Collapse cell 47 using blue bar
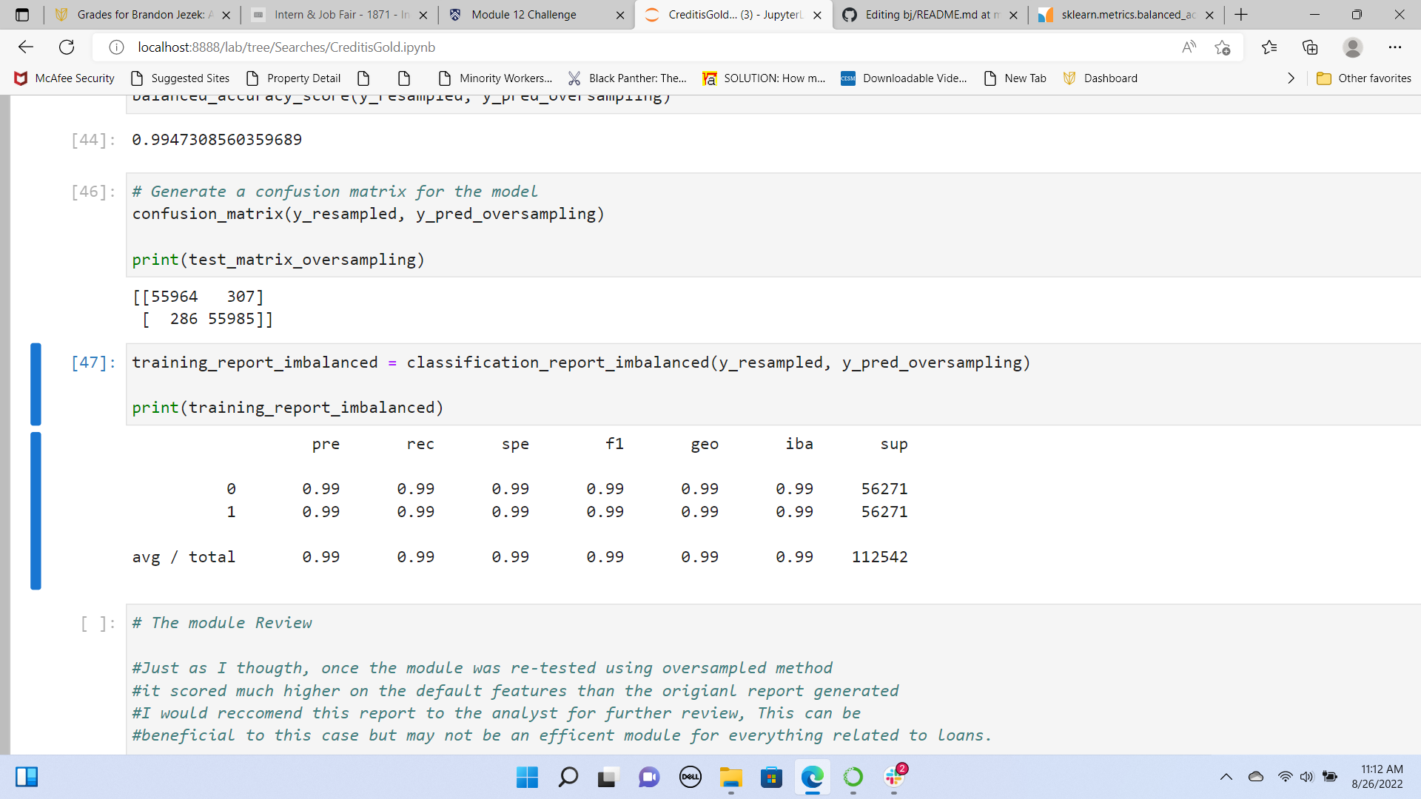1421x799 pixels. [36, 384]
